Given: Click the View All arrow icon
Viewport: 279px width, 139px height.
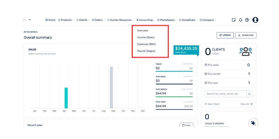Looking at the screenshot, I should [251, 104].
